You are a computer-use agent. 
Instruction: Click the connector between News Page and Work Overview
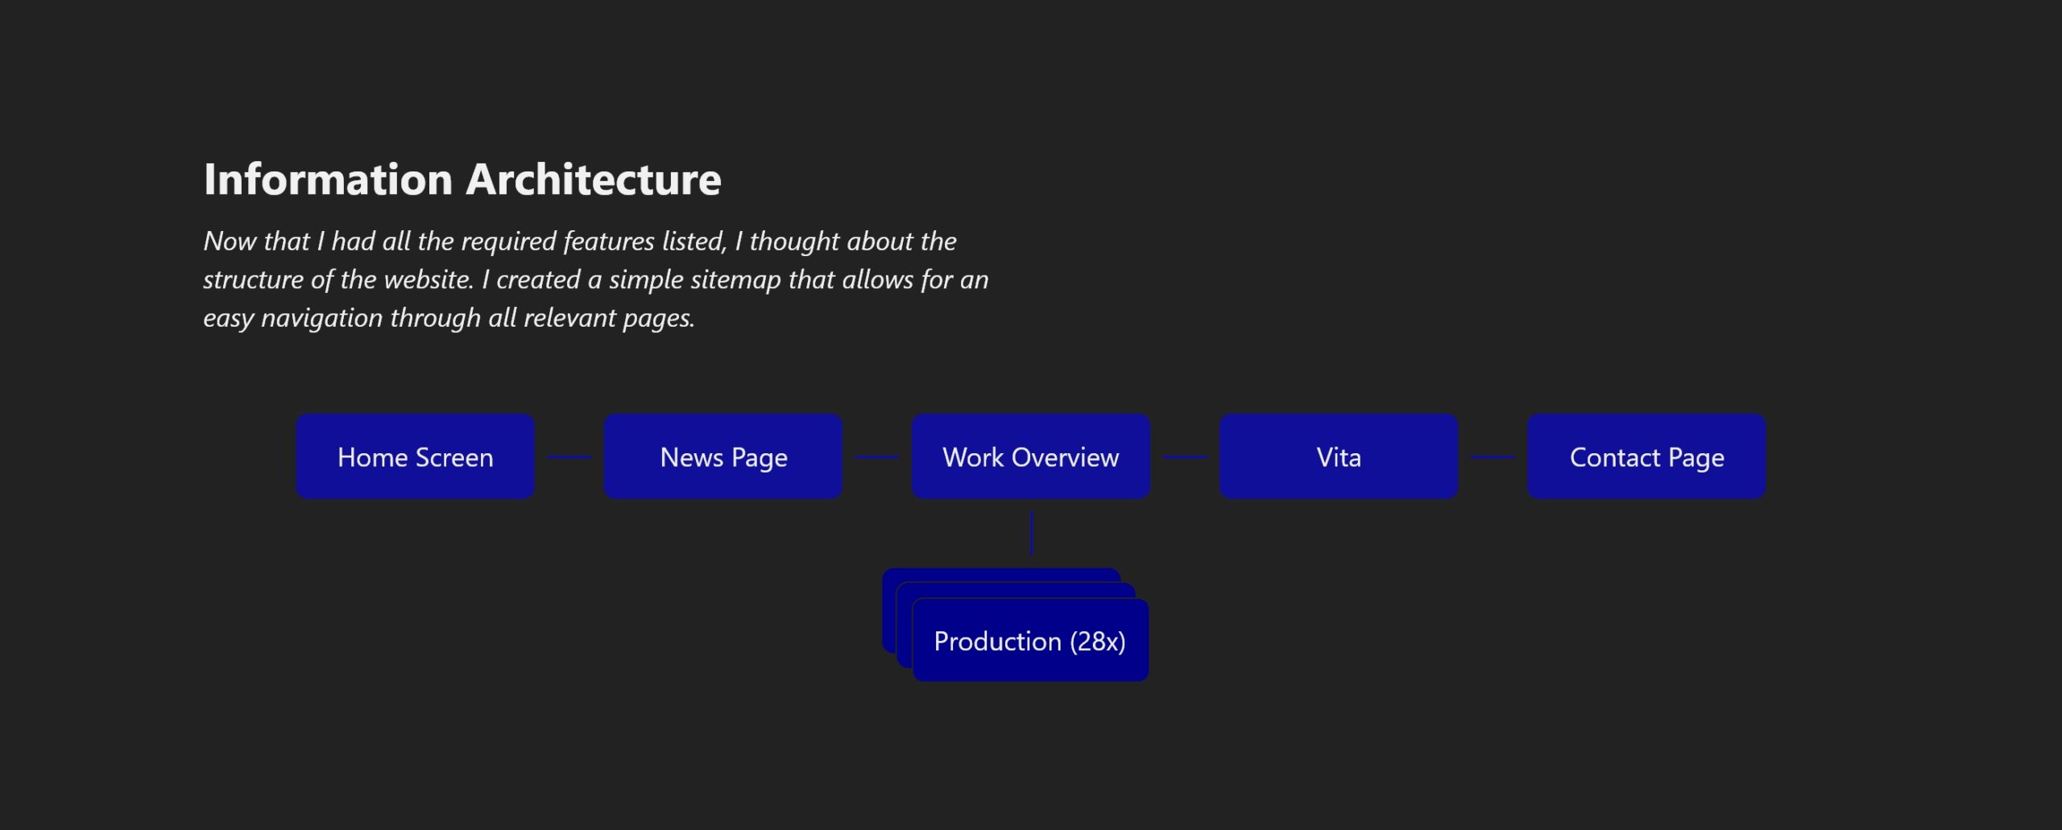tap(876, 456)
